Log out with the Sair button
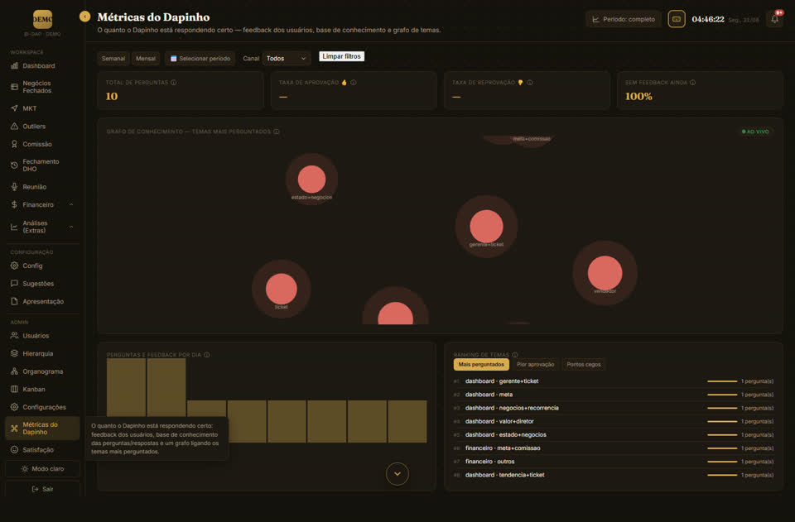The width and height of the screenshot is (795, 522). point(42,489)
